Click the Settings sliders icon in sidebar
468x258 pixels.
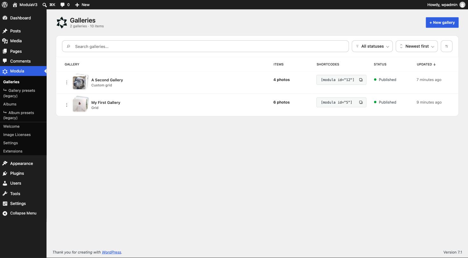[5, 204]
